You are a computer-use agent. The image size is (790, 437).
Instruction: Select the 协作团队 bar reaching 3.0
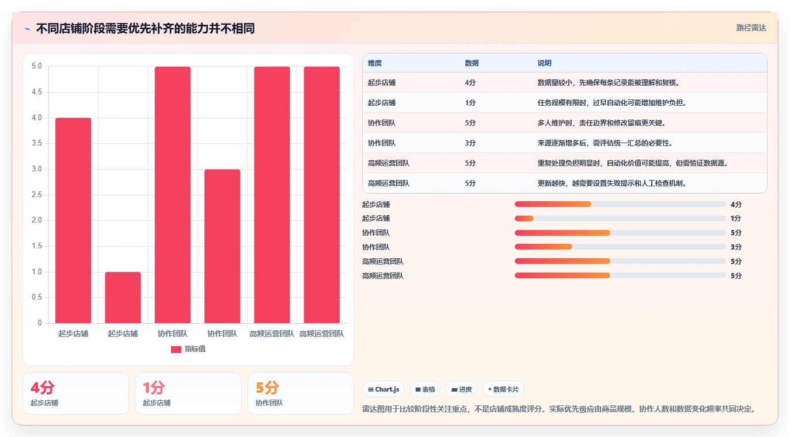[222, 246]
